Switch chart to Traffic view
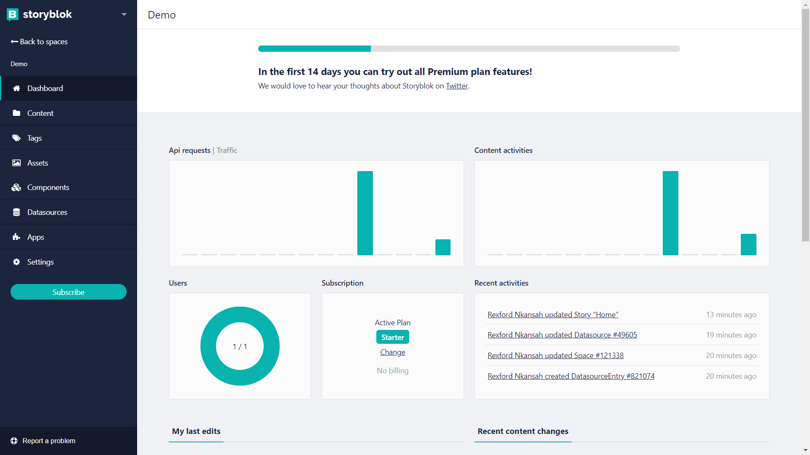The image size is (810, 455). pos(227,150)
